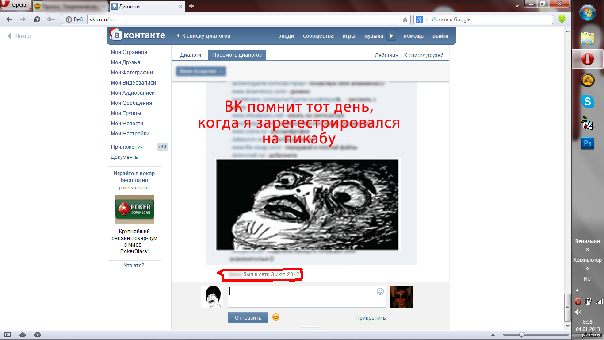Screen dimensions: 604x340
Task: Click выйти to log out
Action: tap(440, 36)
